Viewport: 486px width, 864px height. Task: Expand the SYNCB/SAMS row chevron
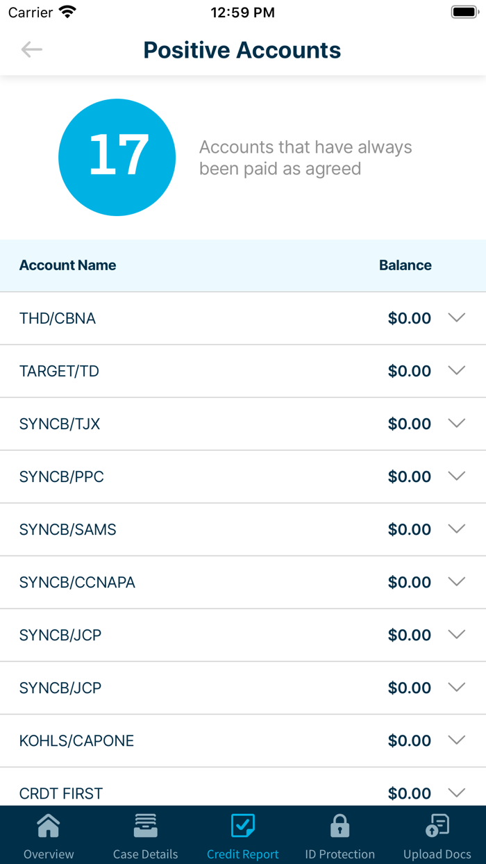pyautogui.click(x=456, y=529)
